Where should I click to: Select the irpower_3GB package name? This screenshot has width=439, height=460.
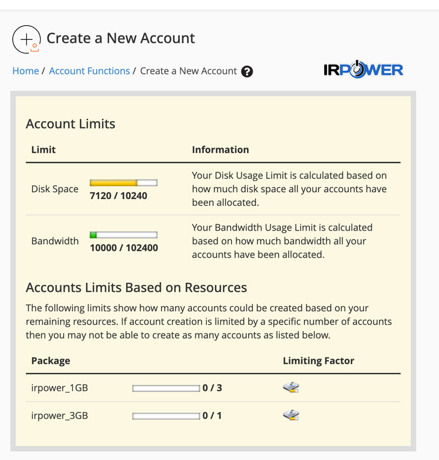click(x=59, y=416)
